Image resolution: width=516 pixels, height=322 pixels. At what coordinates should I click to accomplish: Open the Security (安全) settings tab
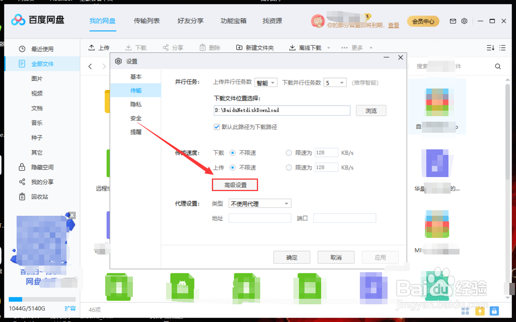click(136, 118)
